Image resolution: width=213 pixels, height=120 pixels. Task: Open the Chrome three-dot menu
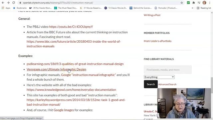click(x=210, y=3)
